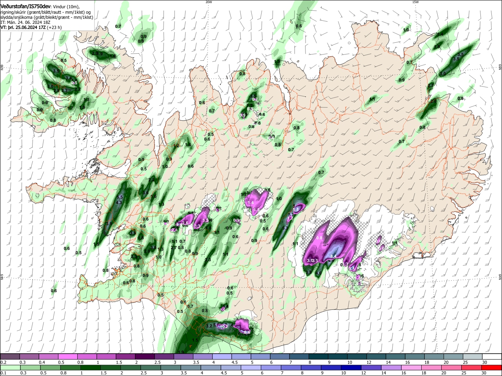Click the 0.1 label in the lower legend

4,373
